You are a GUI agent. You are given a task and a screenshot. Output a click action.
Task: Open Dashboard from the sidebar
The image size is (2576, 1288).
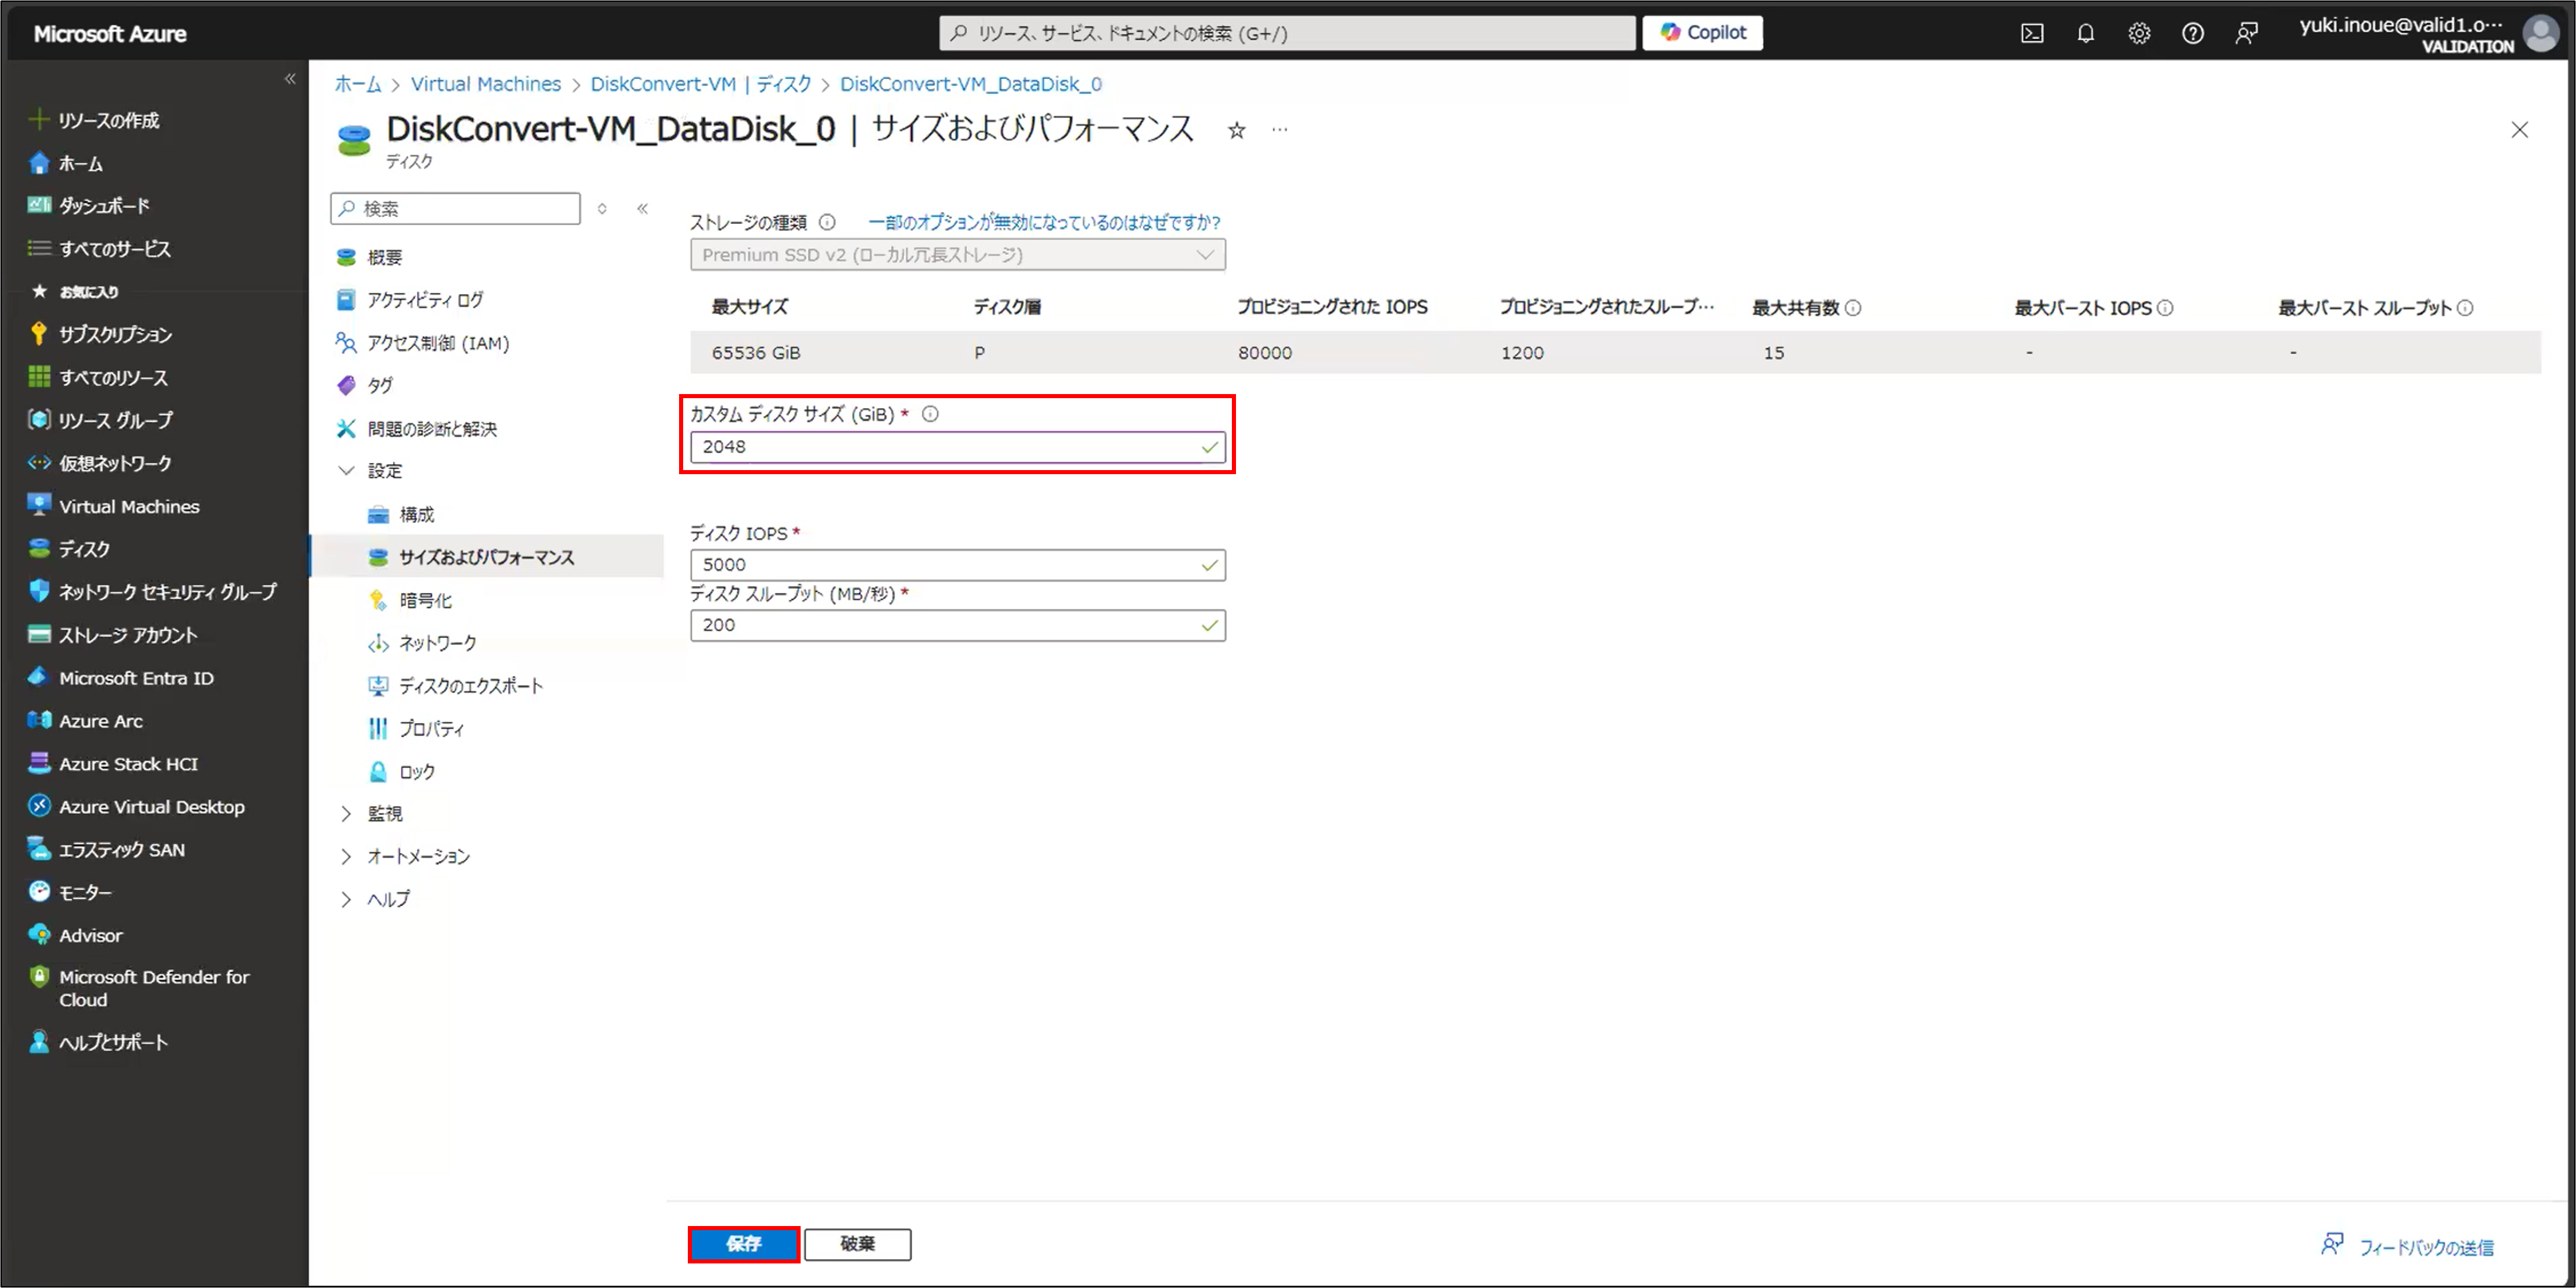[x=89, y=205]
